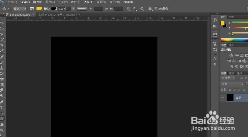Select the Eraser tool

click(x=2, y=79)
